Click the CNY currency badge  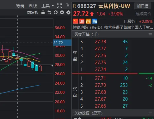coord(82,21)
